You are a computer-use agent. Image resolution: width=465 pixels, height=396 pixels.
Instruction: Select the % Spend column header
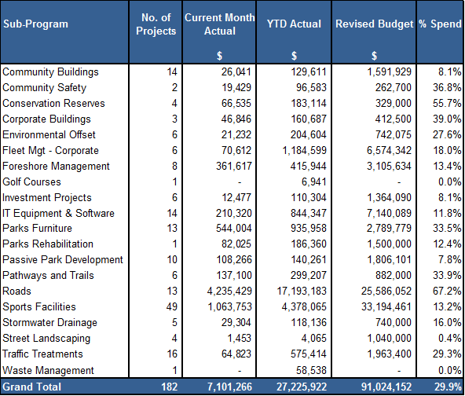(440, 24)
